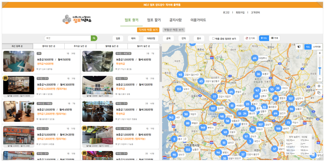Open the 부평구 cluster marker 88
Image resolution: width=325 pixels, height=162 pixels.
188,123
